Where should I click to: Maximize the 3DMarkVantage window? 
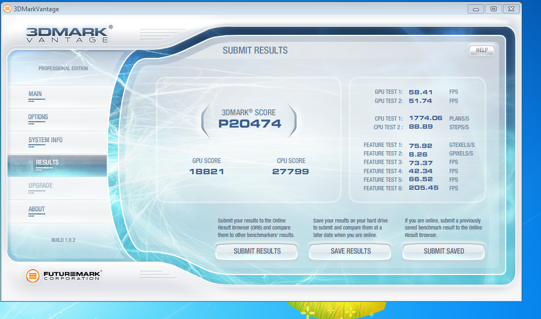493,9
